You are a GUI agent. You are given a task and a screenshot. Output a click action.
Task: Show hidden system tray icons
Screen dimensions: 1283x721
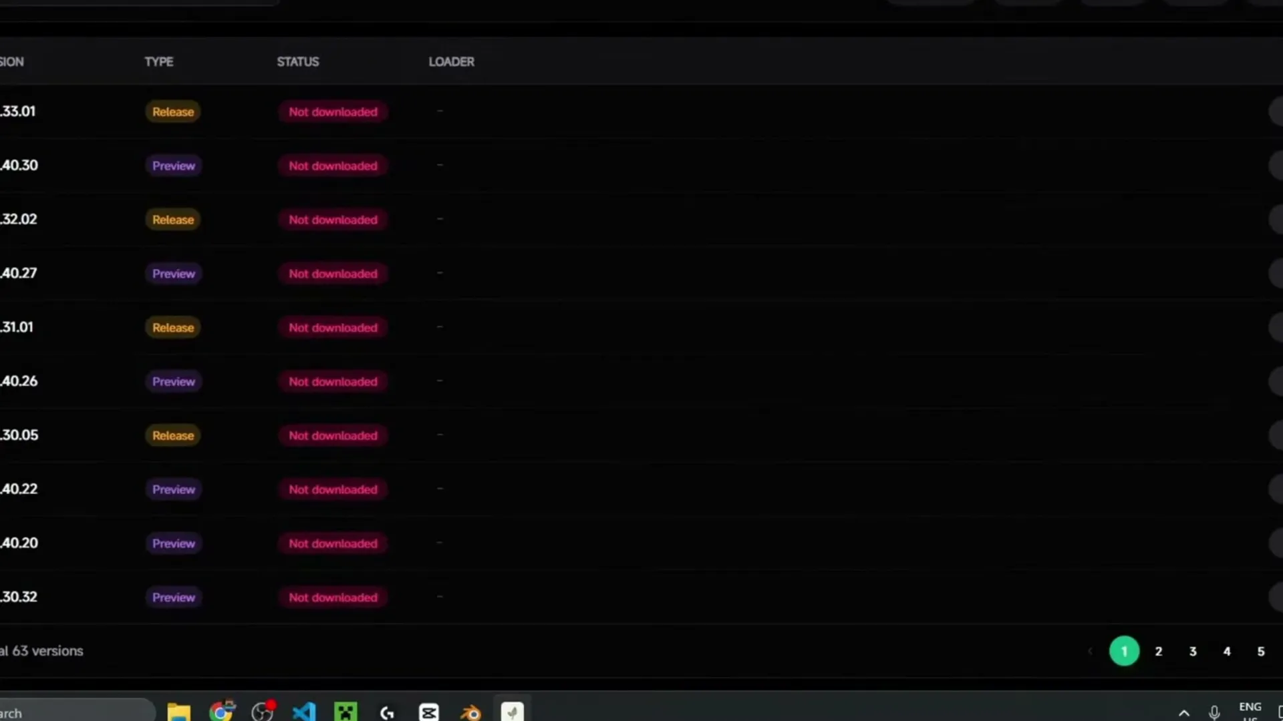[1184, 713]
